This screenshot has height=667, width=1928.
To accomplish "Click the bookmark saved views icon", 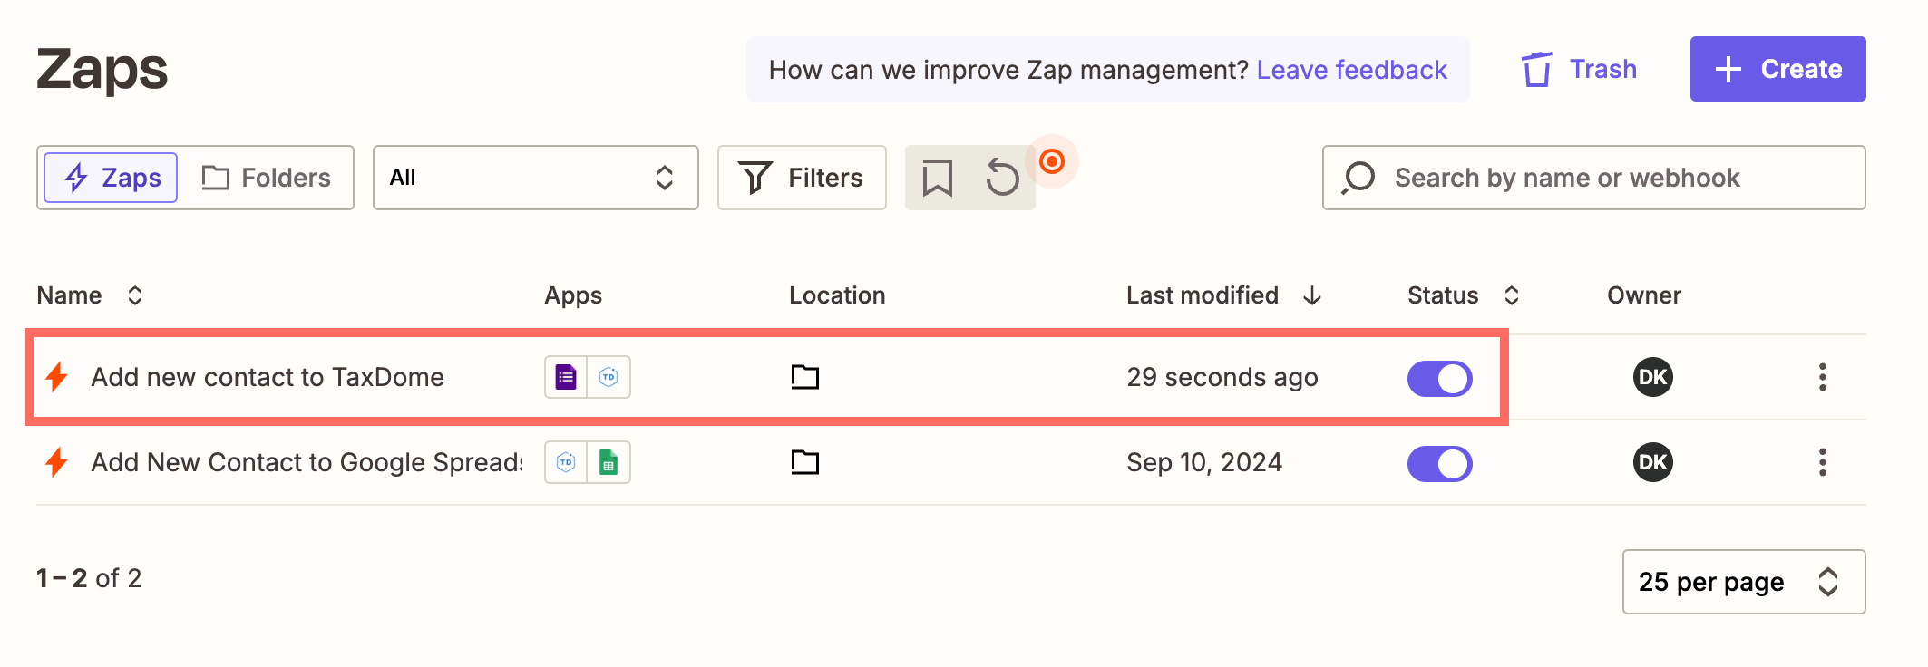I will (x=937, y=178).
